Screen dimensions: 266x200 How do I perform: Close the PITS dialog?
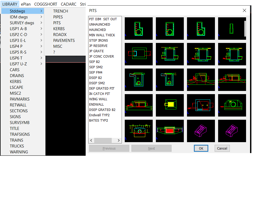(x=244, y=11)
